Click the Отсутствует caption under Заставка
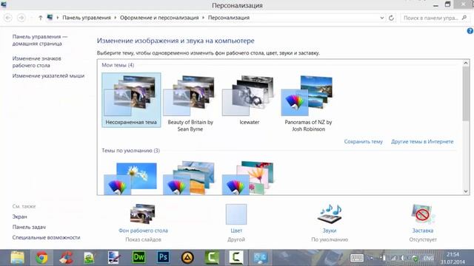 pyautogui.click(x=423, y=239)
